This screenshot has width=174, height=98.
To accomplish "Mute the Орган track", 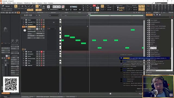I will tap(37, 56).
